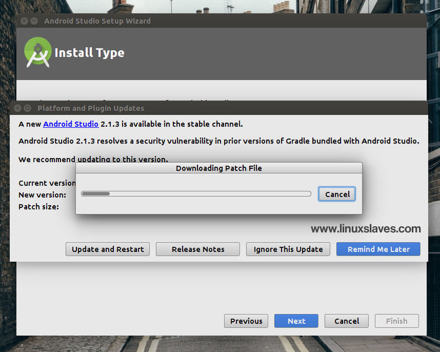Cancel the Downloading Patch File progress
440x352 pixels.
[337, 194]
